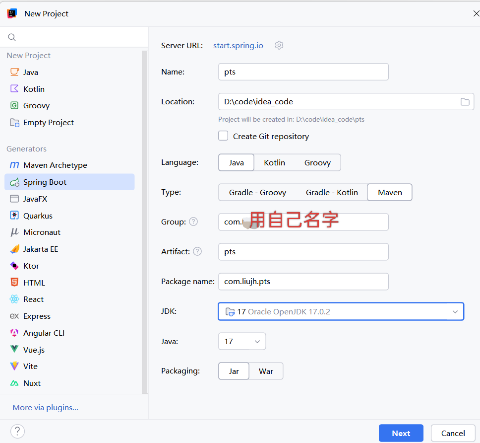Select Quarkus generator entry

point(69,216)
